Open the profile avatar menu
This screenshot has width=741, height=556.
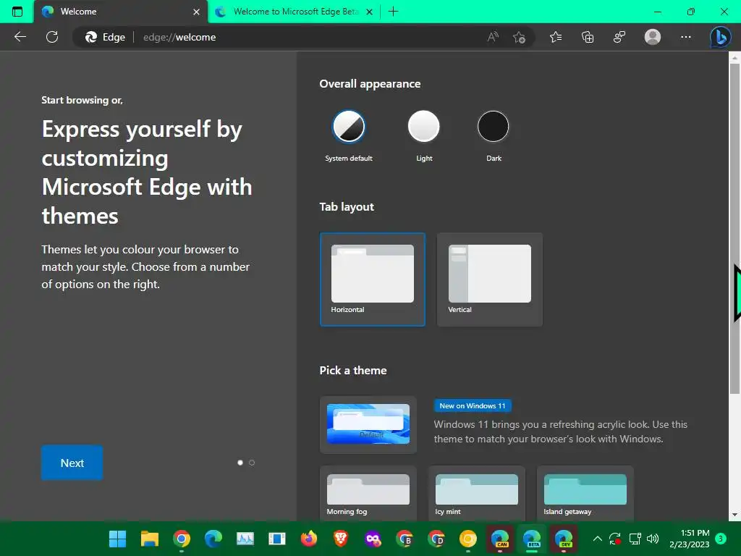(x=653, y=37)
